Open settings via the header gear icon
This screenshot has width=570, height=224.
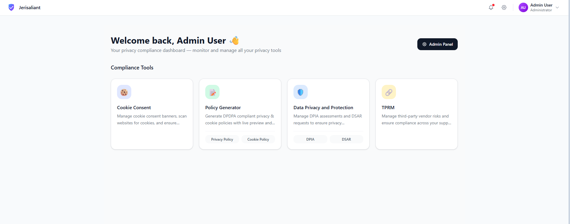504,7
